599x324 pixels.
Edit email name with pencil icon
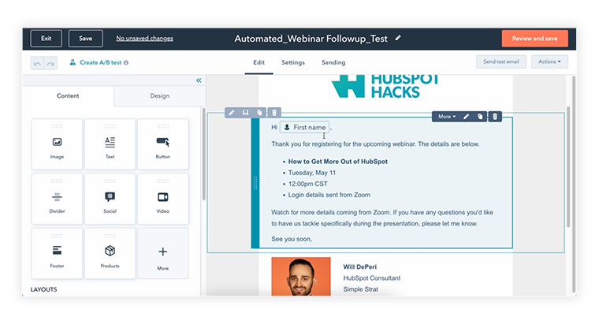398,38
